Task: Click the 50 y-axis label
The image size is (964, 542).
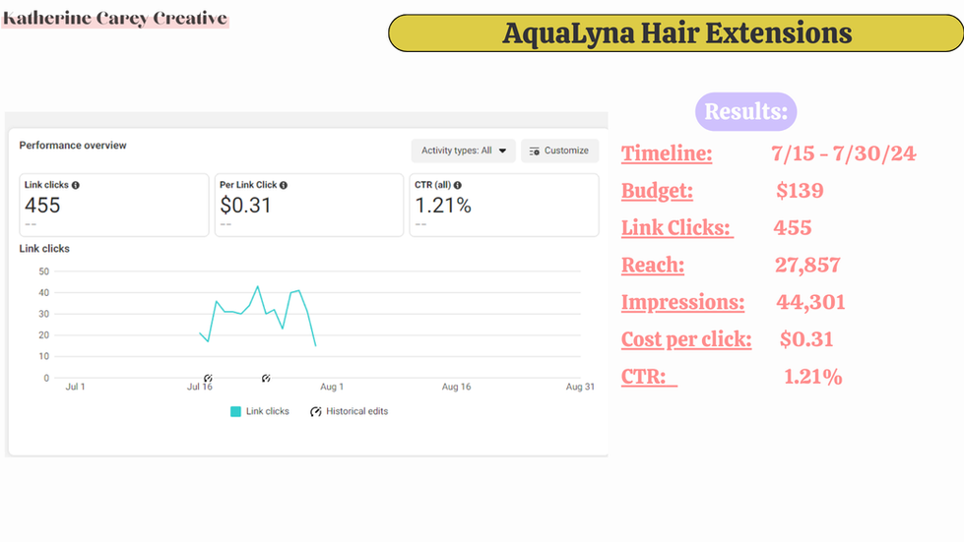Action: tap(43, 271)
